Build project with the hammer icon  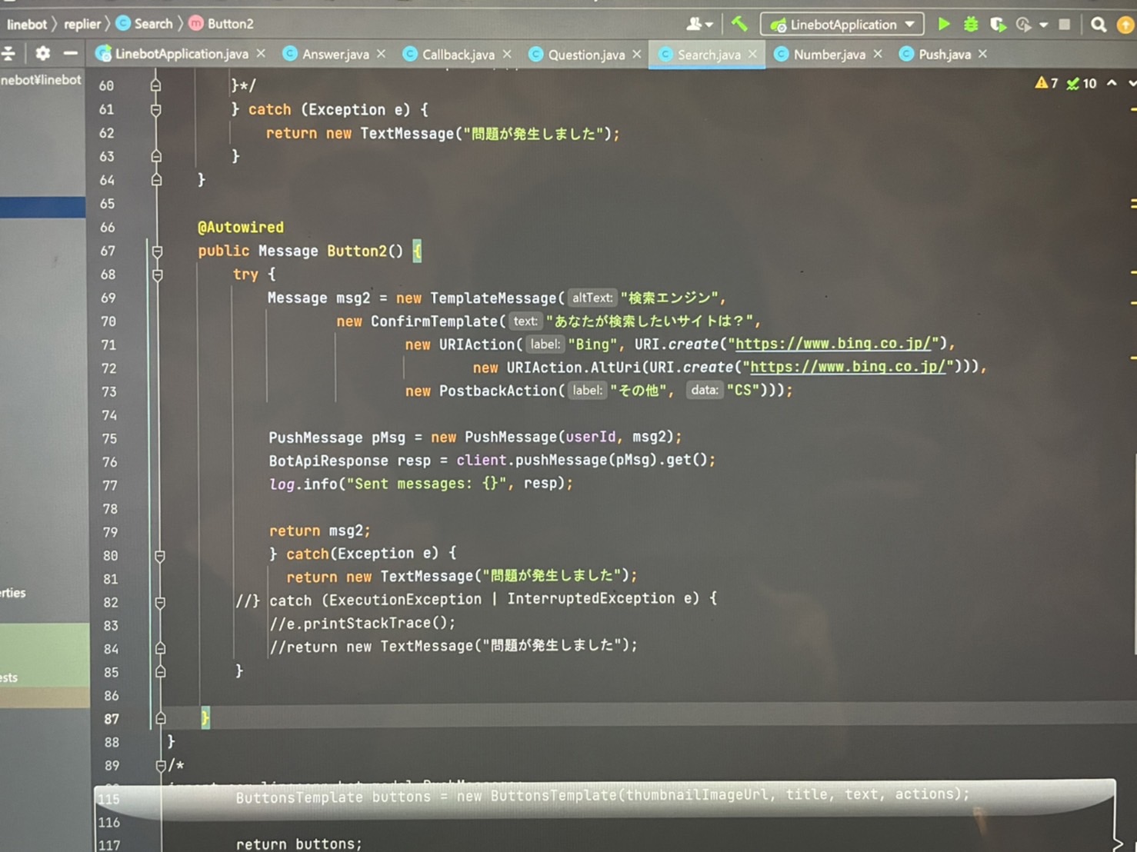739,25
